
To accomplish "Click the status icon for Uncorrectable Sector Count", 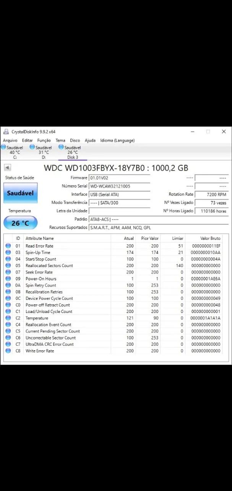I will pos(8,338).
